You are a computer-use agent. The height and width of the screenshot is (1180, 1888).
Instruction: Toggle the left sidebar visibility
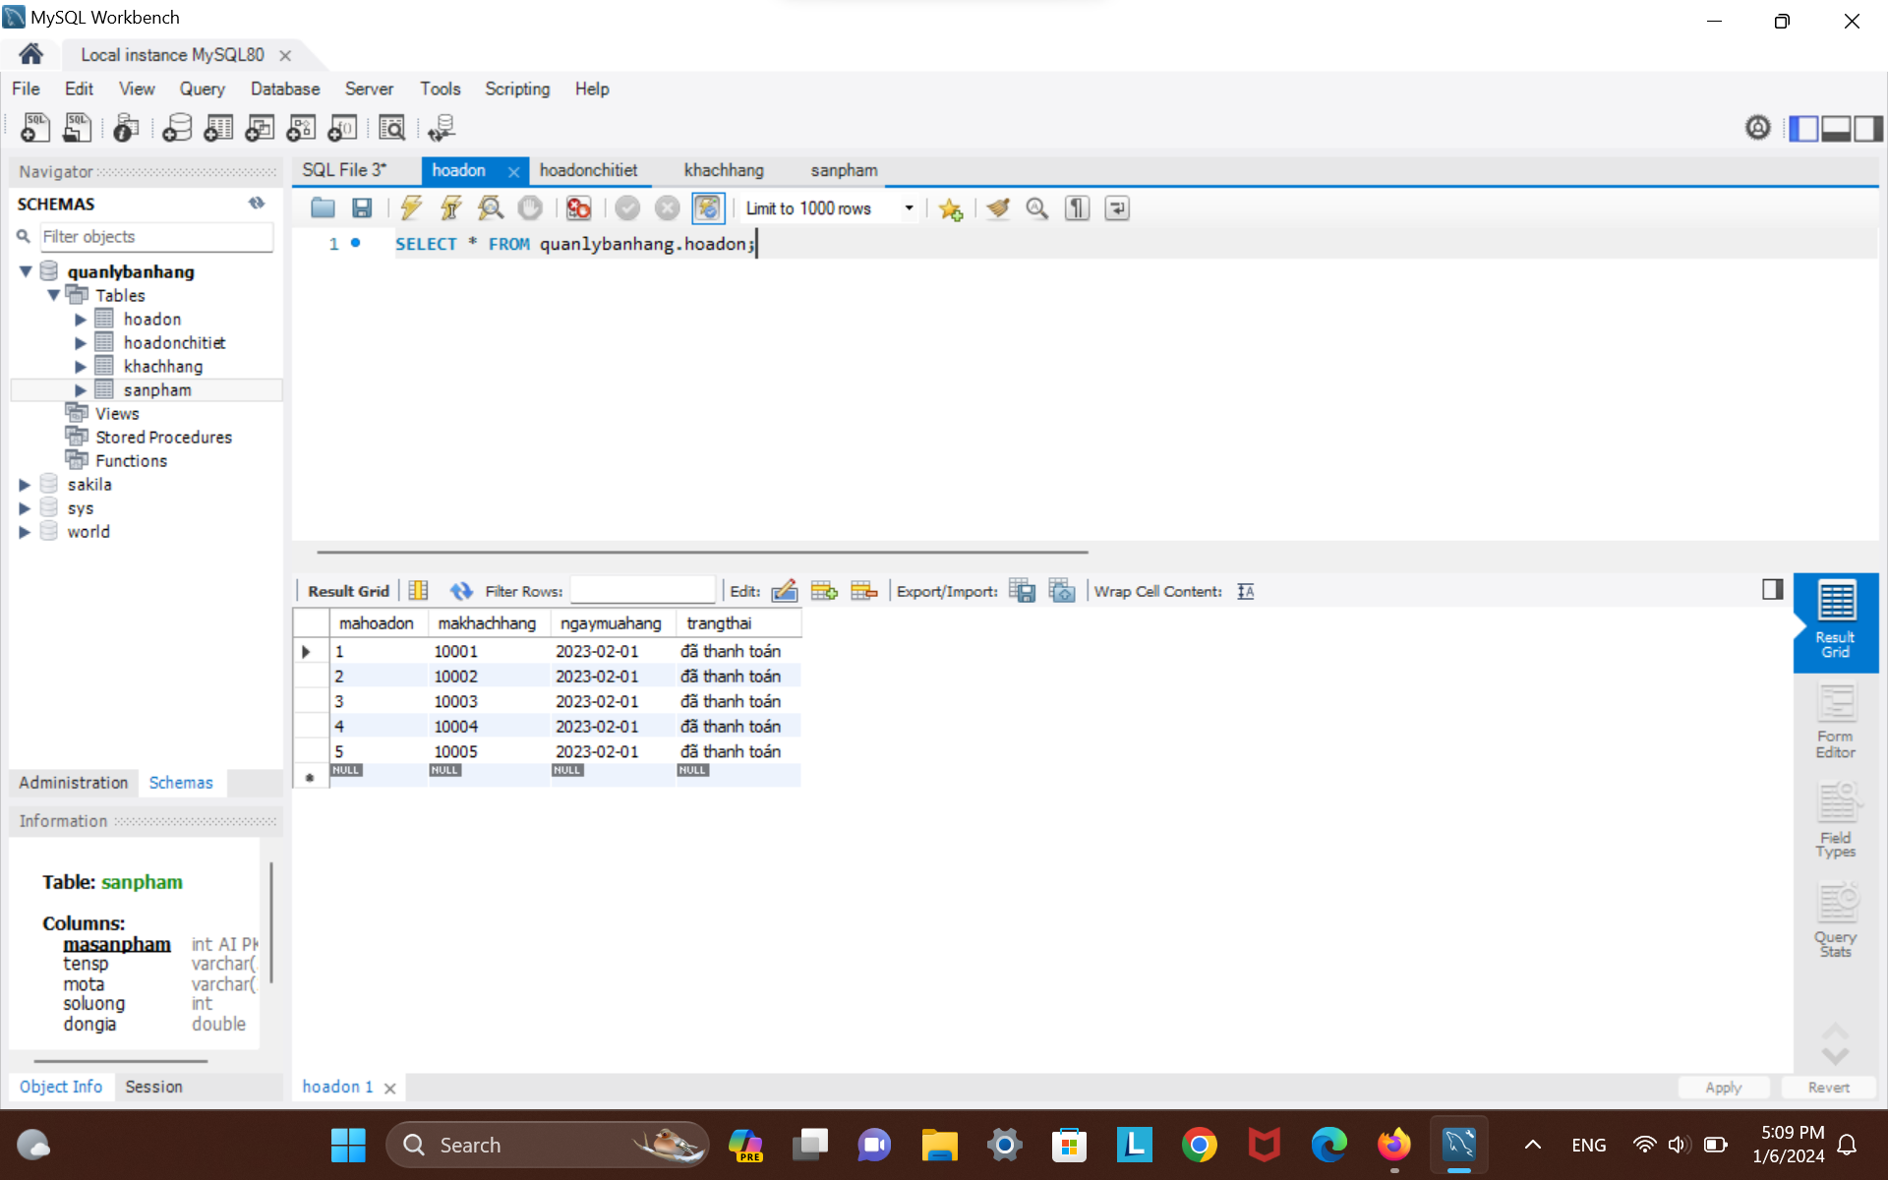pyautogui.click(x=1803, y=128)
